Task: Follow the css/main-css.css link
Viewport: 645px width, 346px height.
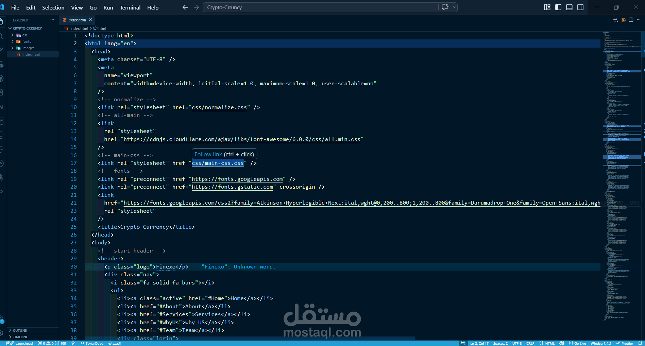Action: click(218, 163)
